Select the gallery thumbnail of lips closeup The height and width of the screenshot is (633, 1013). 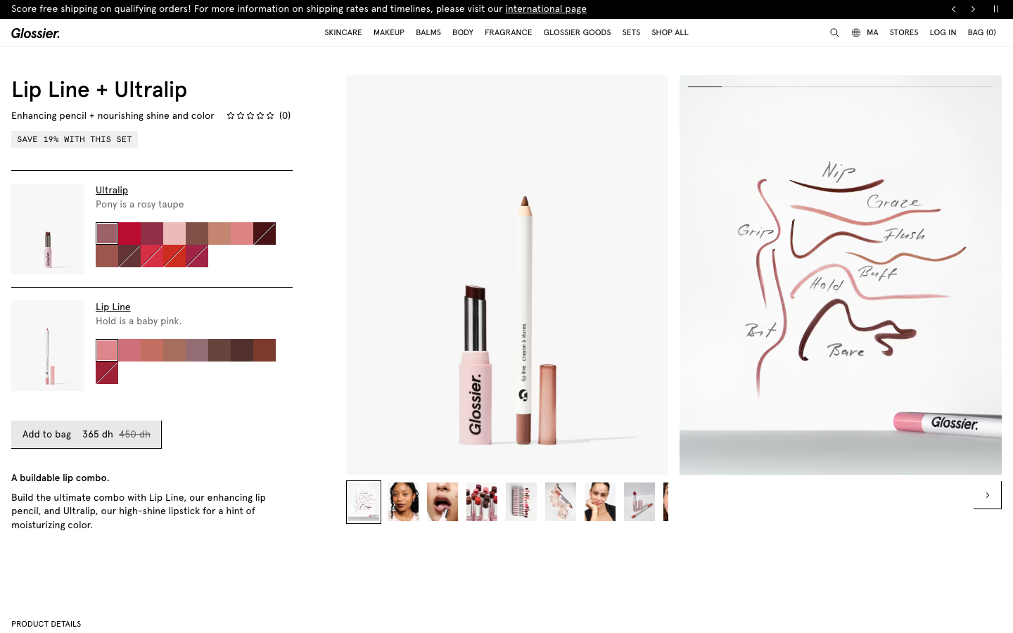click(442, 502)
